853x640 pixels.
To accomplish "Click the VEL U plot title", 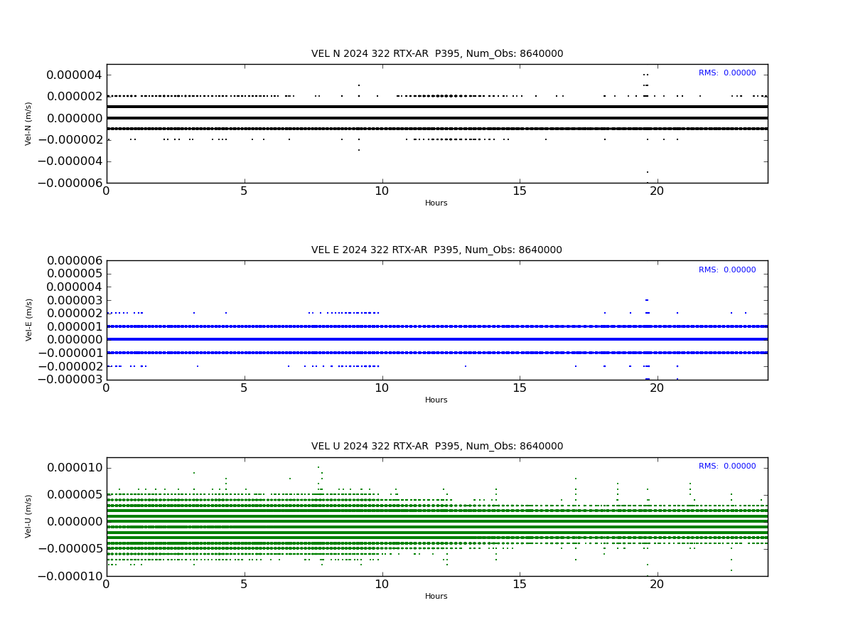I will 437,447.
